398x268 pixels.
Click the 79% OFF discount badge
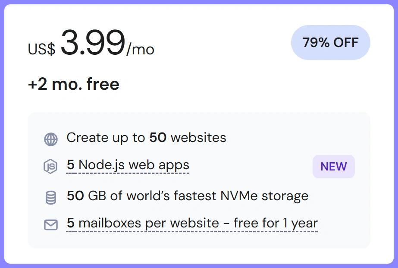[x=330, y=42]
